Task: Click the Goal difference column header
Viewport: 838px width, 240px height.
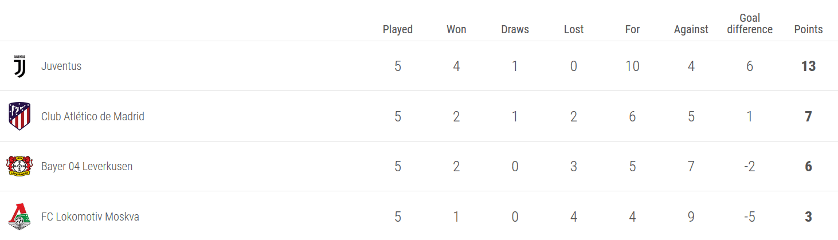Action: [750, 24]
